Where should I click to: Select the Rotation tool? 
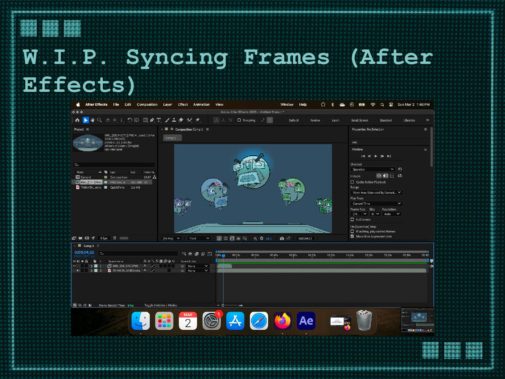[130, 120]
